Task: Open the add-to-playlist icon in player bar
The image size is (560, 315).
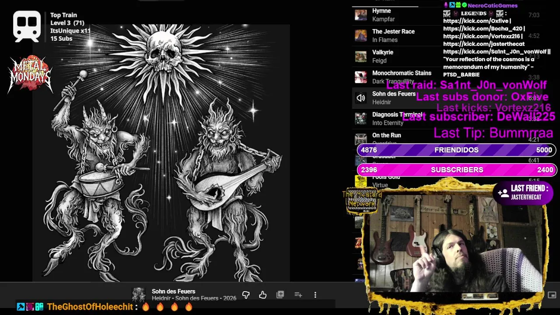Action: [x=298, y=295]
